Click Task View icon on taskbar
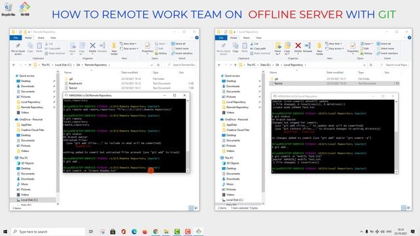This screenshot has width=420, height=236. (x=91, y=231)
